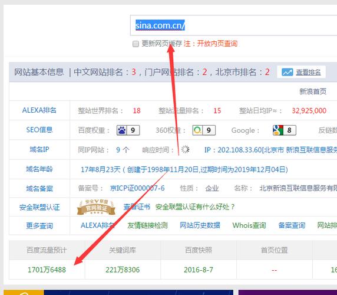Open the 友情链接检测 link
This screenshot has height=295, width=337.
point(147,225)
